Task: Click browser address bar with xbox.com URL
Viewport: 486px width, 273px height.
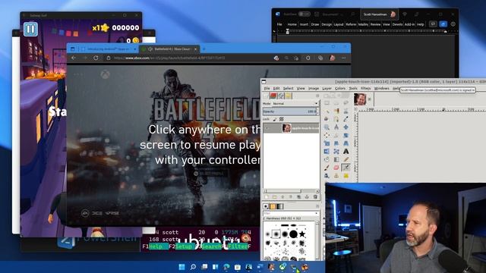Action: [190, 58]
